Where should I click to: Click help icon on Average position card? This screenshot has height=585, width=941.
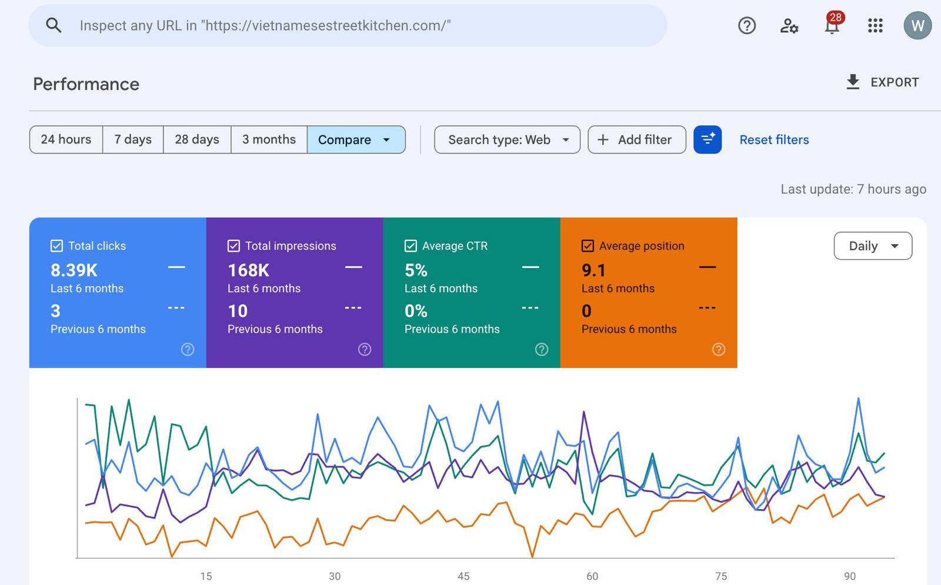(x=718, y=350)
